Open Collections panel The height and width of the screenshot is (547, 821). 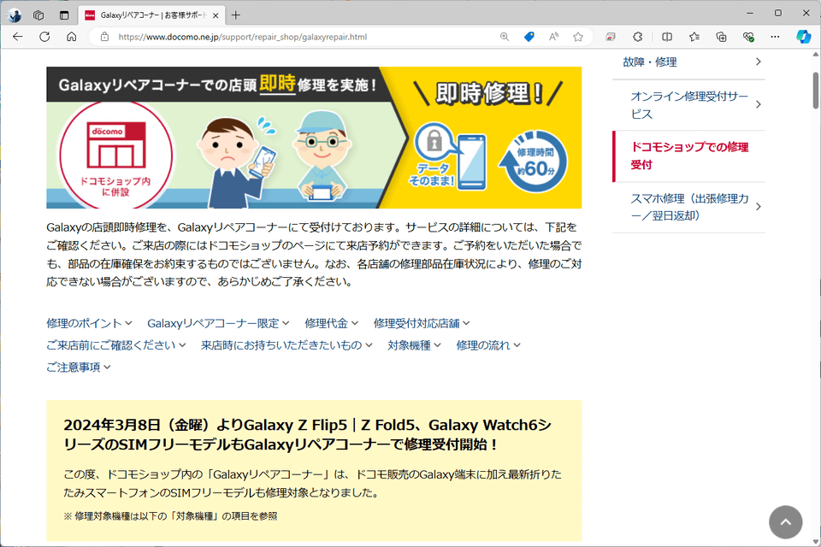point(722,37)
